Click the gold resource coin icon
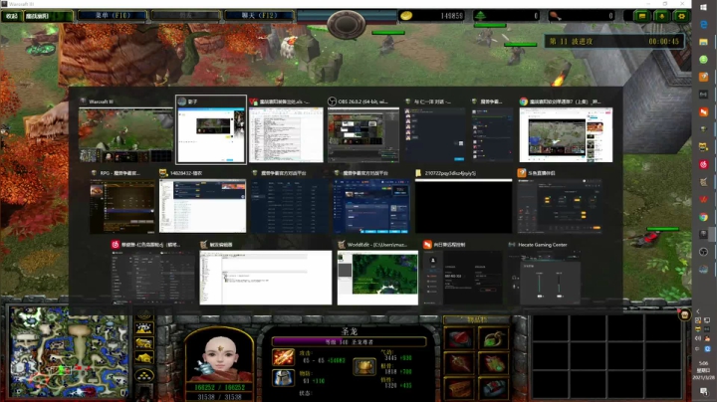The width and height of the screenshot is (717, 402). point(406,16)
